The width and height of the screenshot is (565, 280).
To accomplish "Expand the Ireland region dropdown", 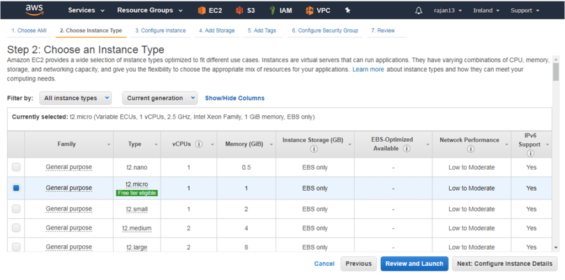I will (486, 10).
